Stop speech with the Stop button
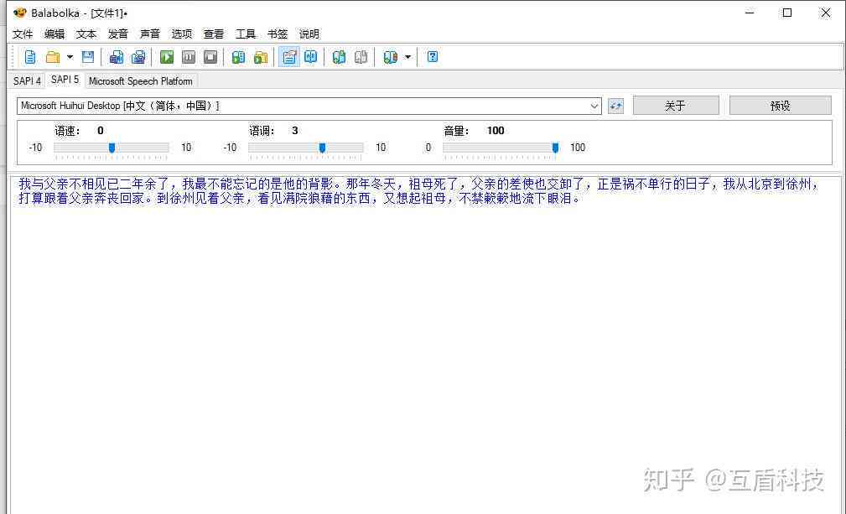Screen dimensions: 846x514 pos(210,57)
